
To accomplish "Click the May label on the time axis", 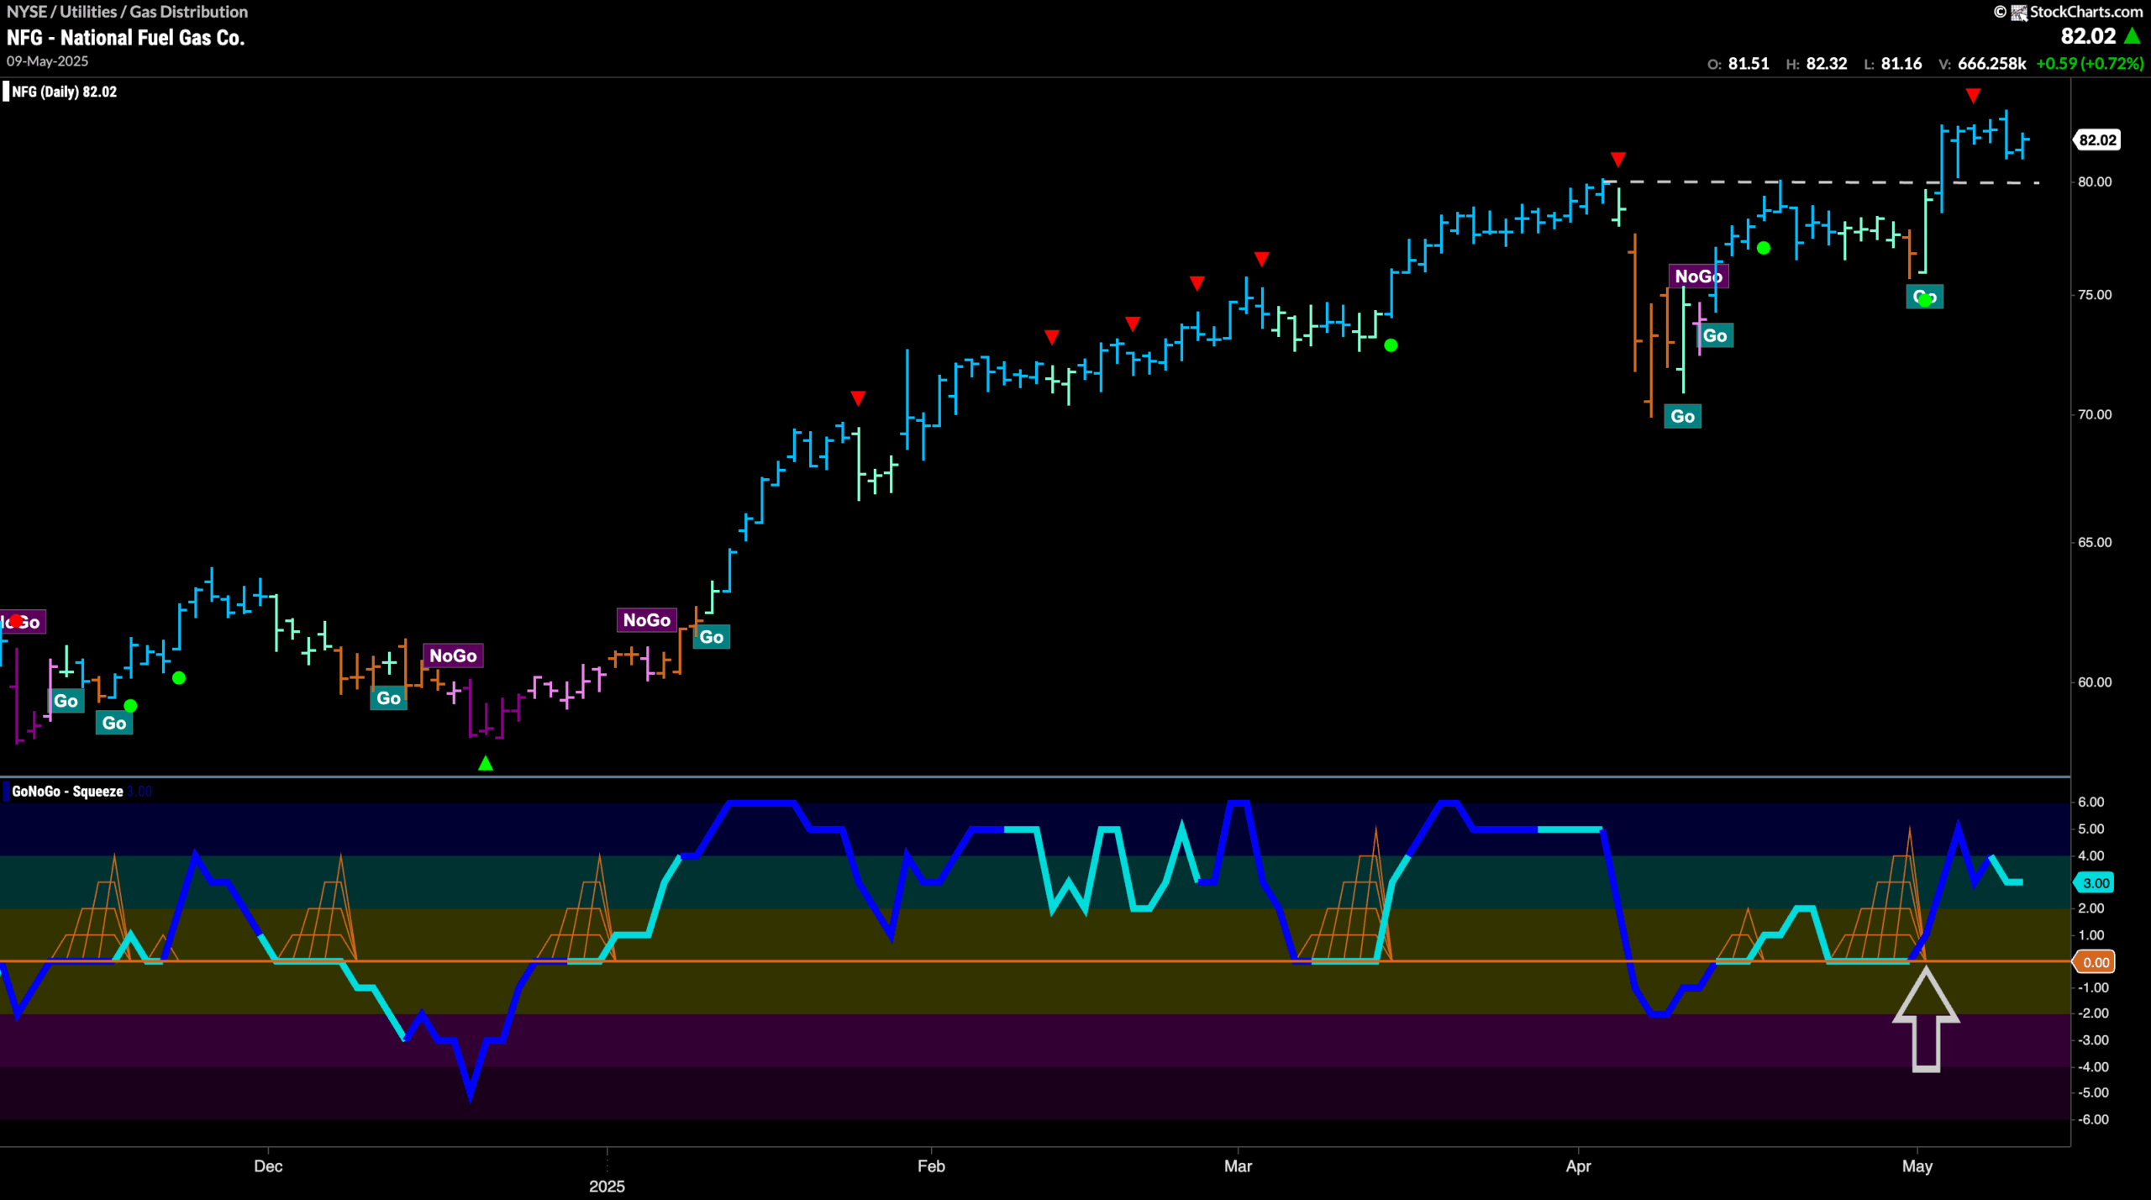I will (1917, 1166).
